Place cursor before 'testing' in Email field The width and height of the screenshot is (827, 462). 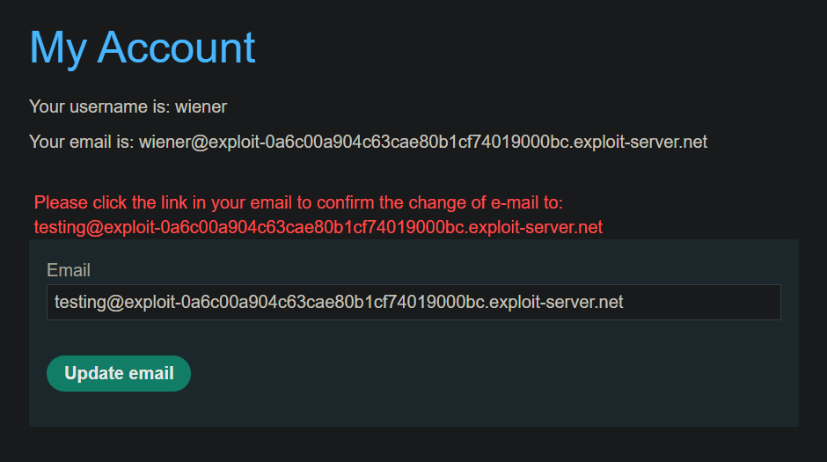pos(55,302)
